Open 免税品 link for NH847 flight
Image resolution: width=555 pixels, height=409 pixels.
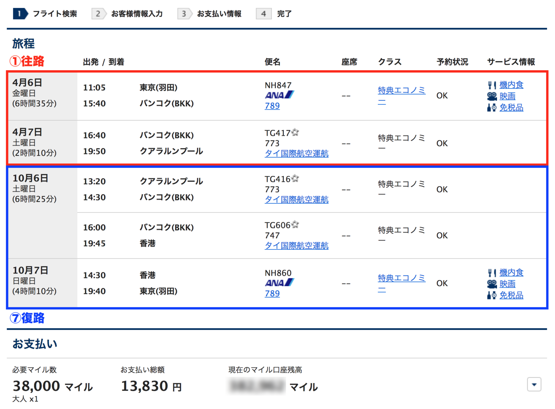[x=511, y=108]
